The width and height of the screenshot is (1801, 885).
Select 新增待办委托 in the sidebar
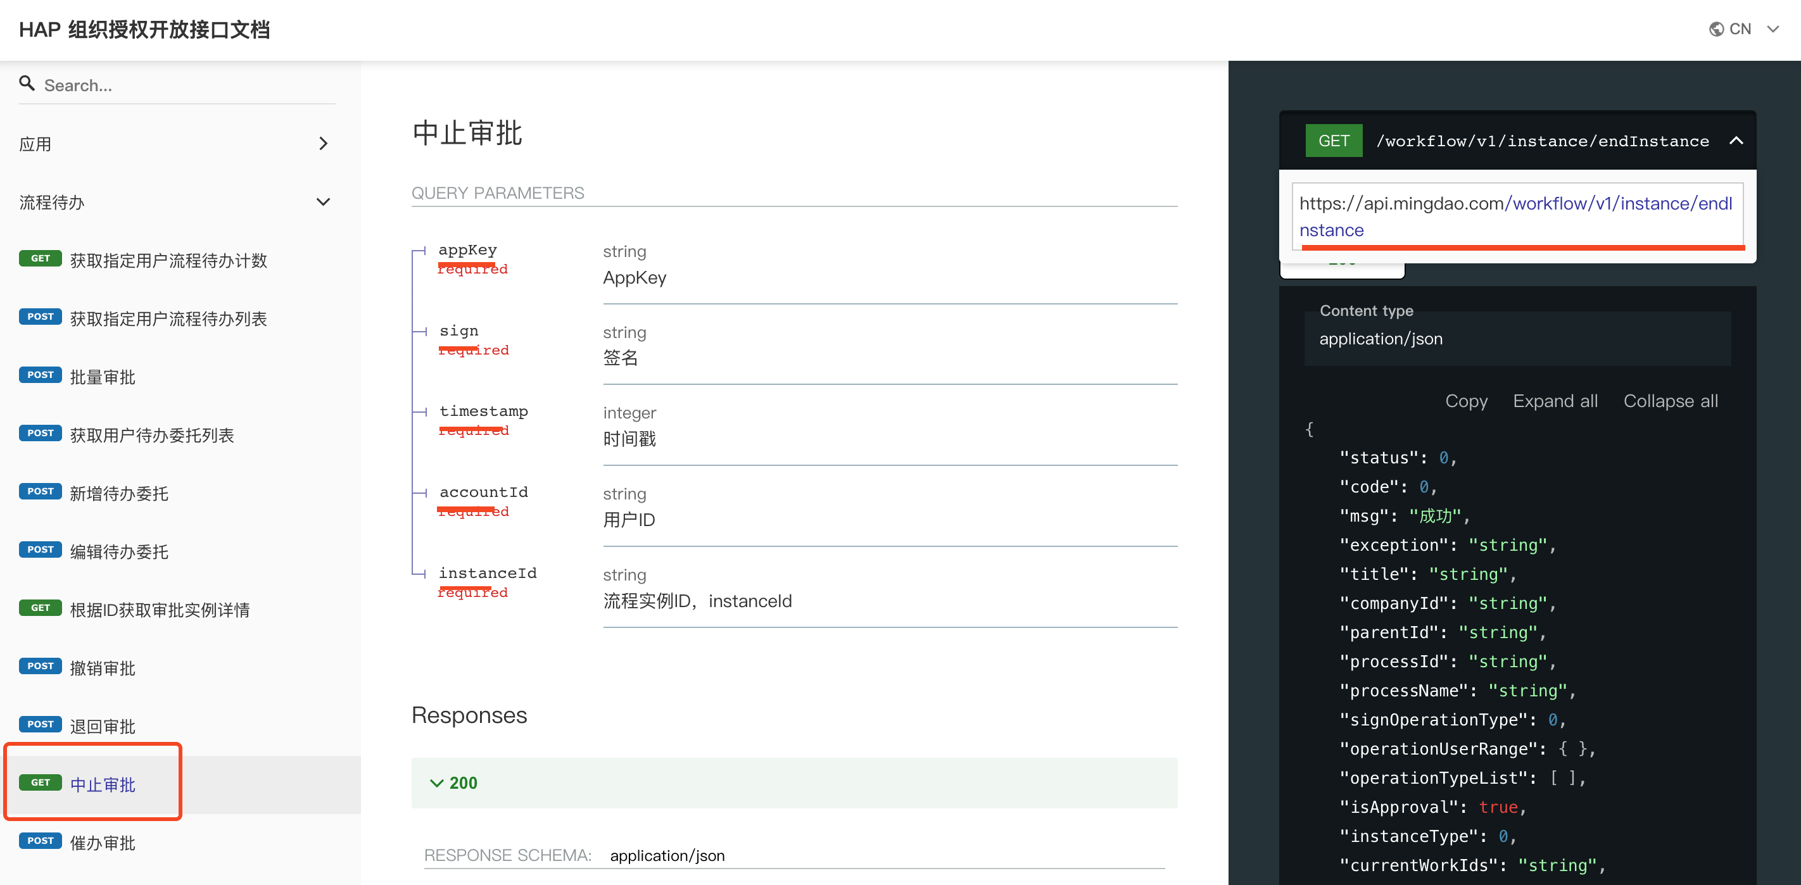119,494
